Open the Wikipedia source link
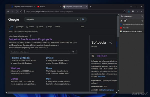Image resolution: width=150 pixels, height=97 pixels. pos(101,76)
